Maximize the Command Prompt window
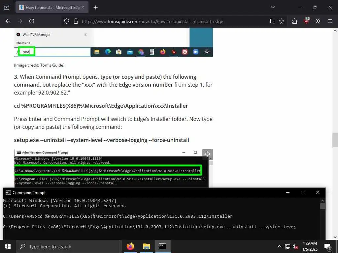 pyautogui.click(x=303, y=192)
